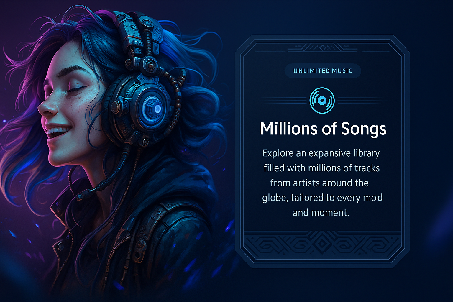Click the 'Explore an expansive library' line
This screenshot has width=453, height=302.
click(321, 153)
